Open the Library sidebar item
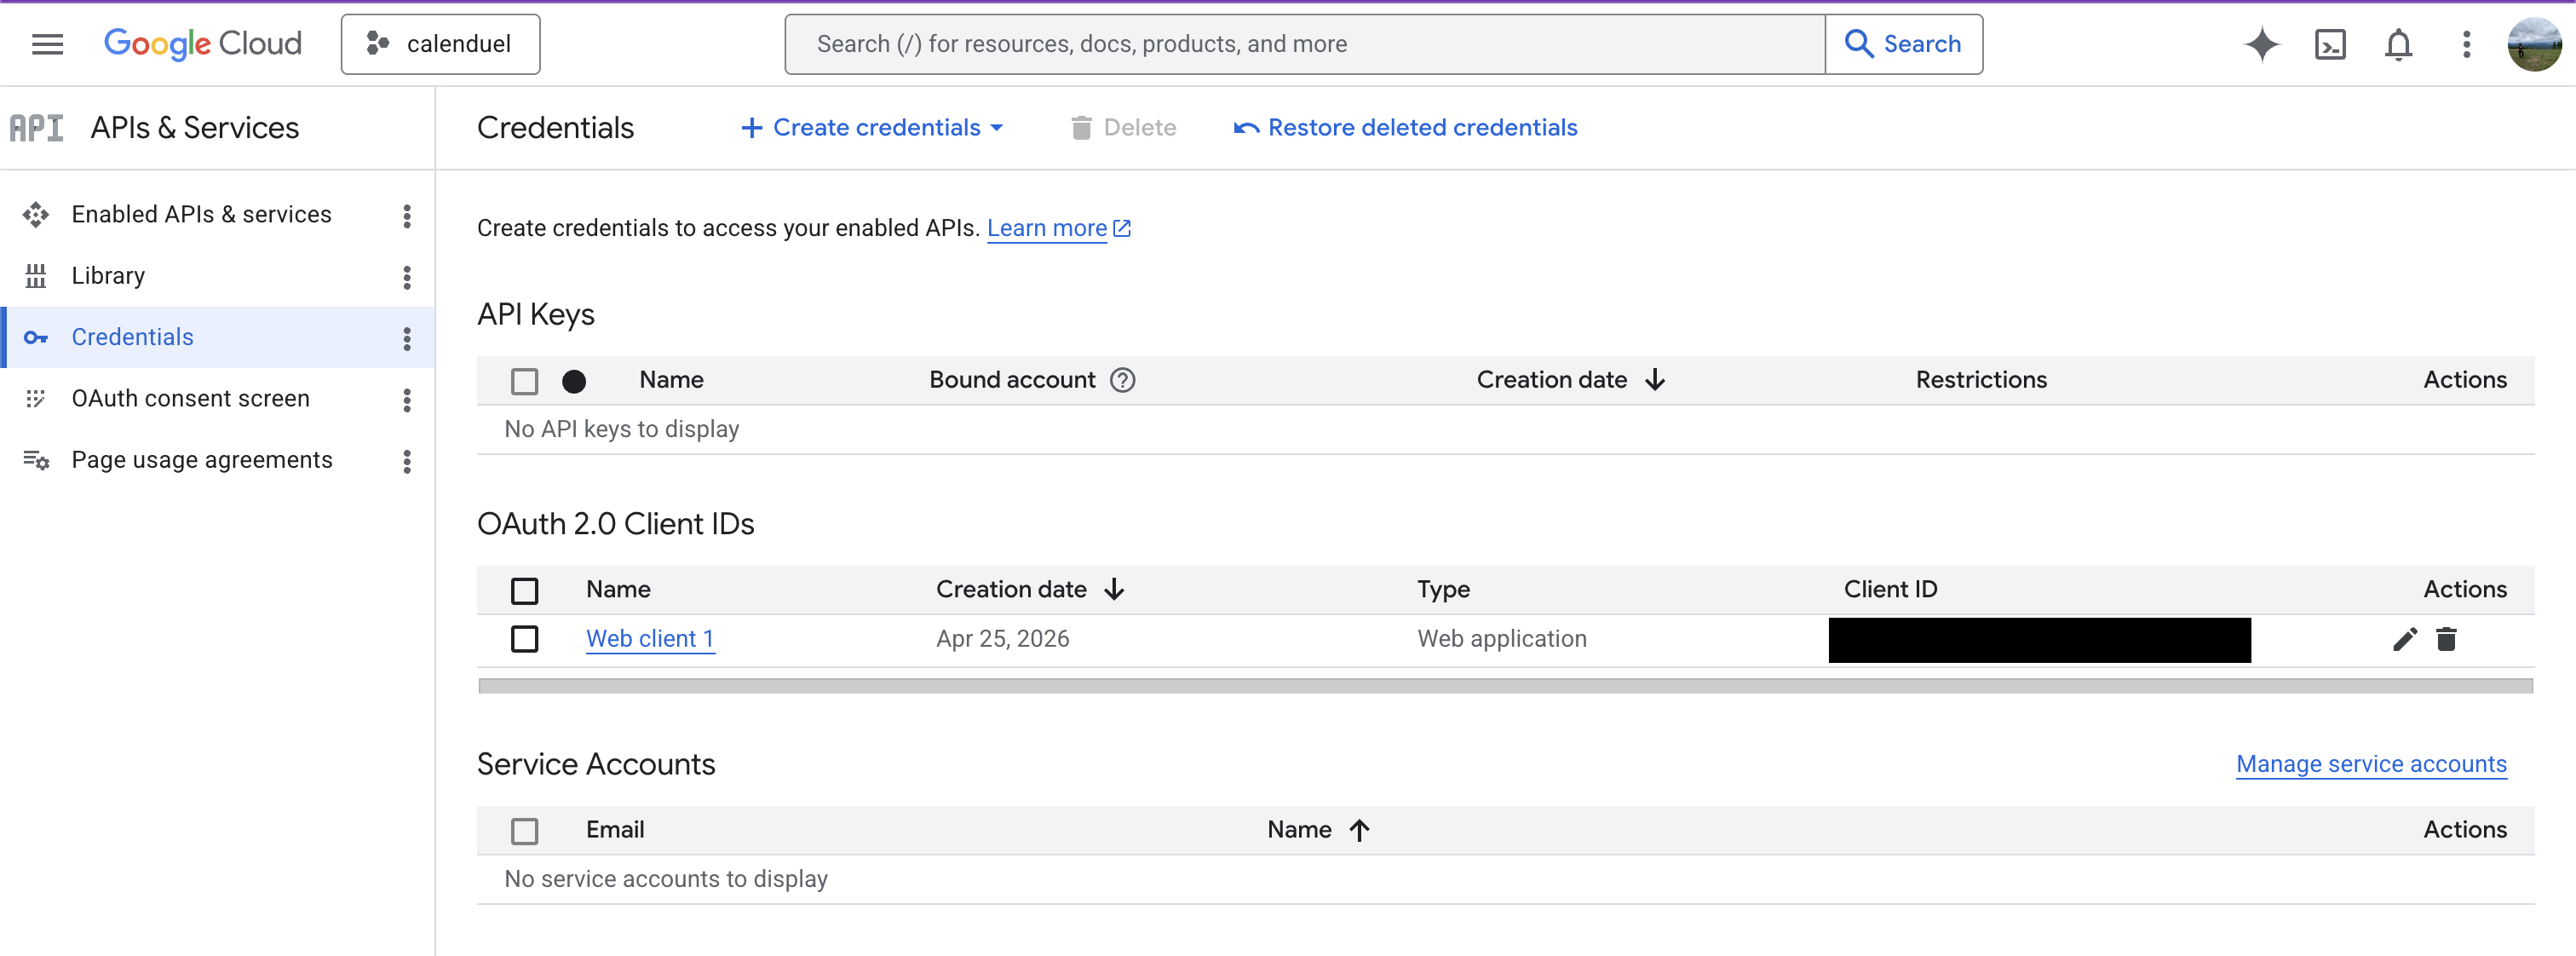 coord(108,276)
